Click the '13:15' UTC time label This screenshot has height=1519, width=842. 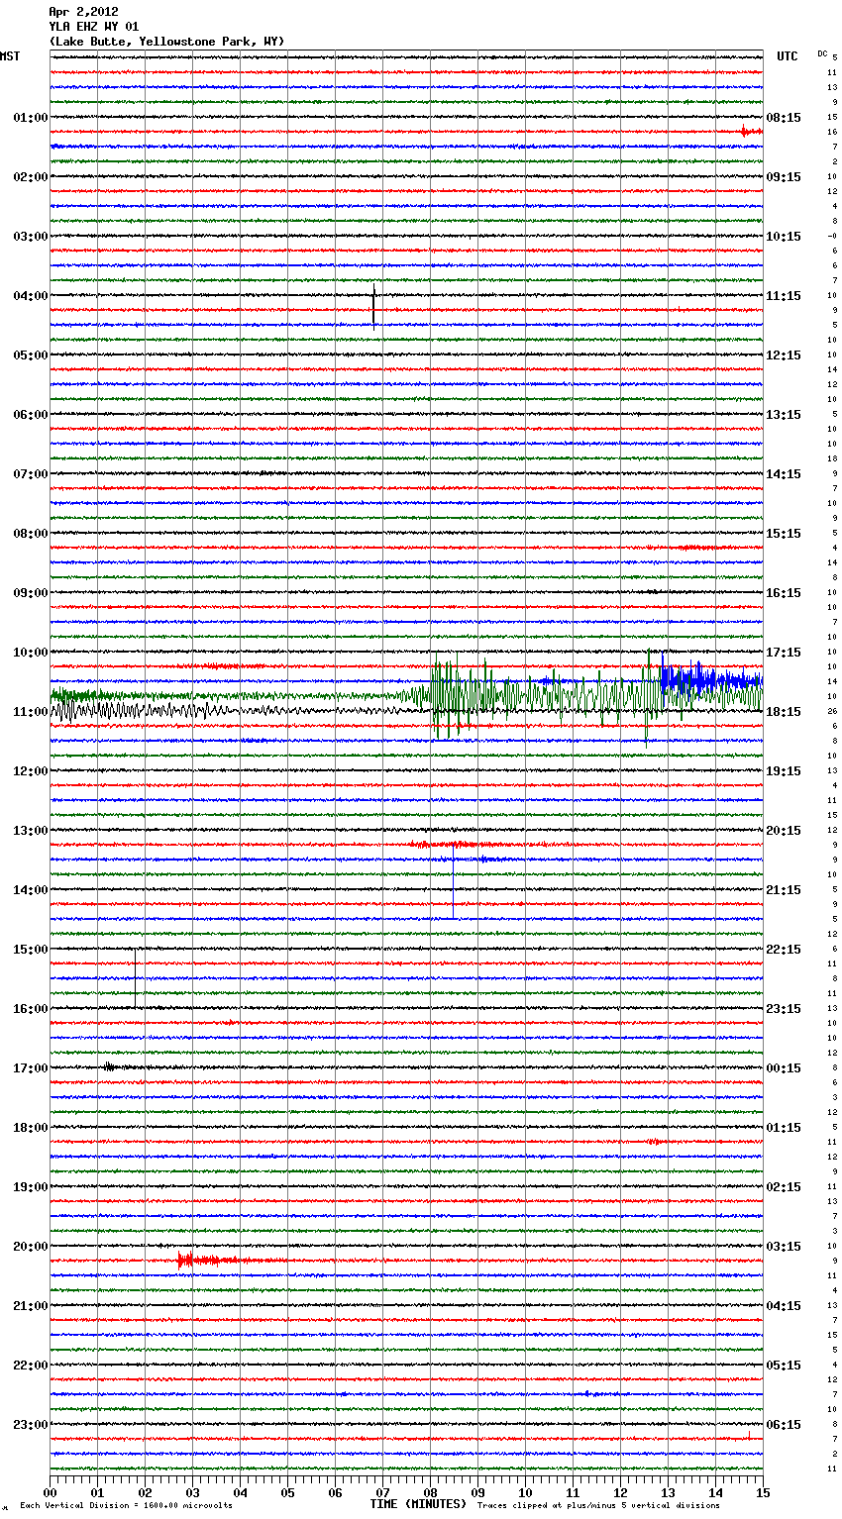coord(784,415)
